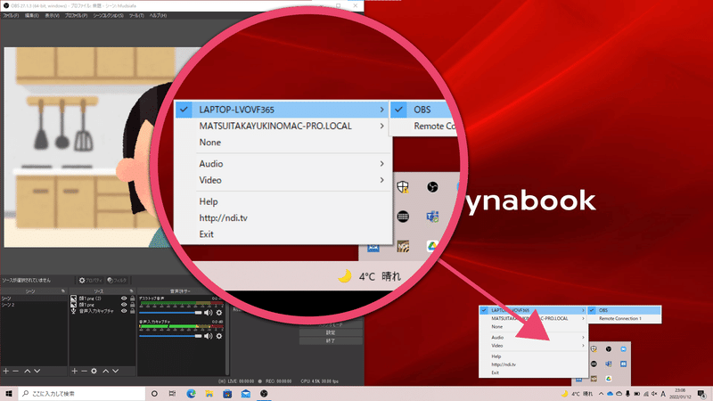Toggle visibility of source 顔1.png (2)
Viewport: 713px width, 401px height.
pyautogui.click(x=124, y=299)
